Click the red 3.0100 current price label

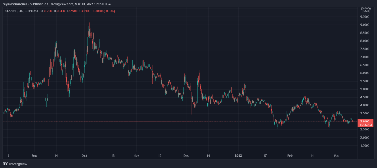coord(364,121)
